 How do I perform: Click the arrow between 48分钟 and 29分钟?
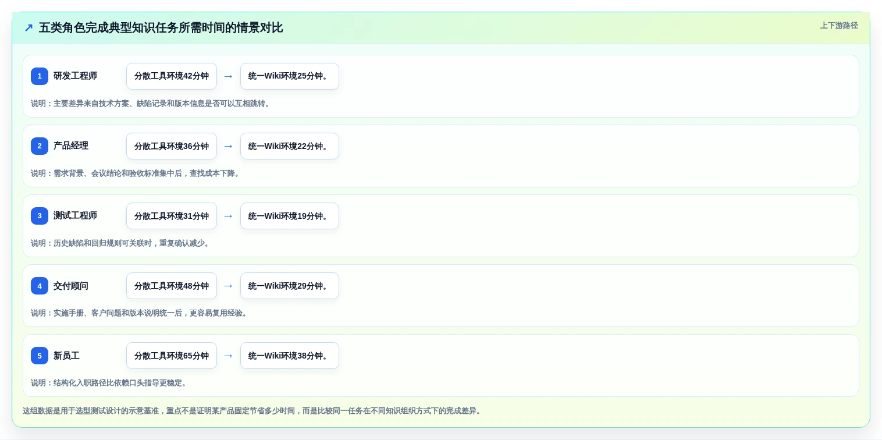click(x=229, y=286)
